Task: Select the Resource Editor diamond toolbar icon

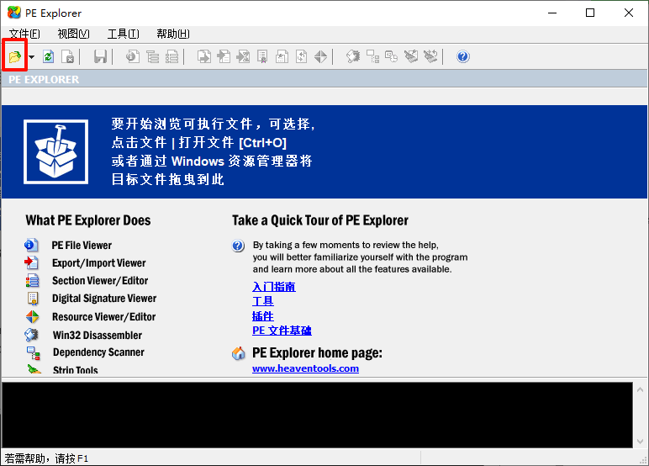Action: coord(320,56)
